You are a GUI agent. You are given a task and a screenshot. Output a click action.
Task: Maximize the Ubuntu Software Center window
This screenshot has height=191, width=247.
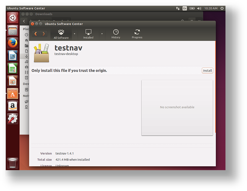pos(41,24)
